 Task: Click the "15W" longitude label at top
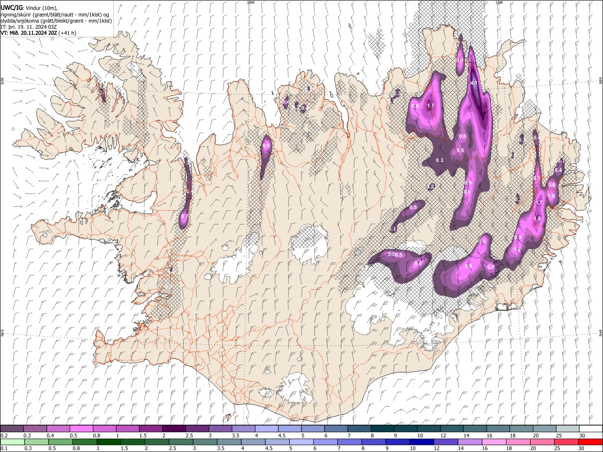tap(499, 2)
